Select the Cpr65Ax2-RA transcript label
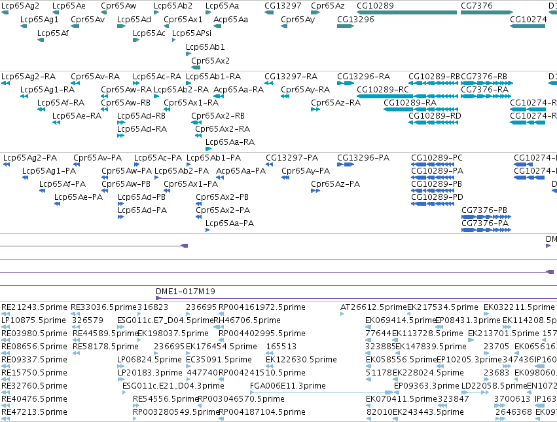The width and height of the screenshot is (557, 422). tap(223, 129)
